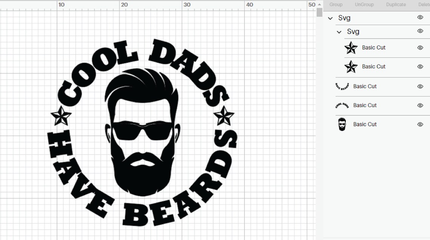
Task: Toggle visibility of the nested Svg group
Action: (420, 31)
